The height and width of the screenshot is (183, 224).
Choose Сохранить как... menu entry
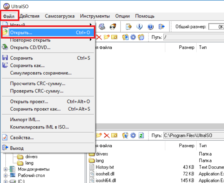(x=27, y=65)
